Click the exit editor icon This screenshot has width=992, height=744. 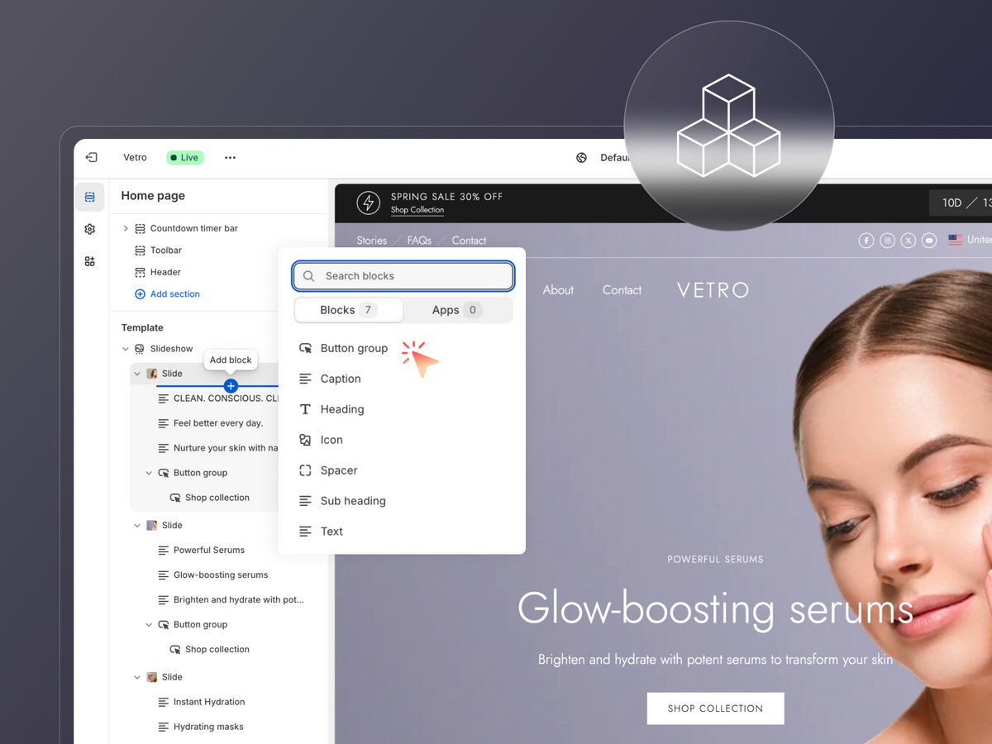coord(92,157)
